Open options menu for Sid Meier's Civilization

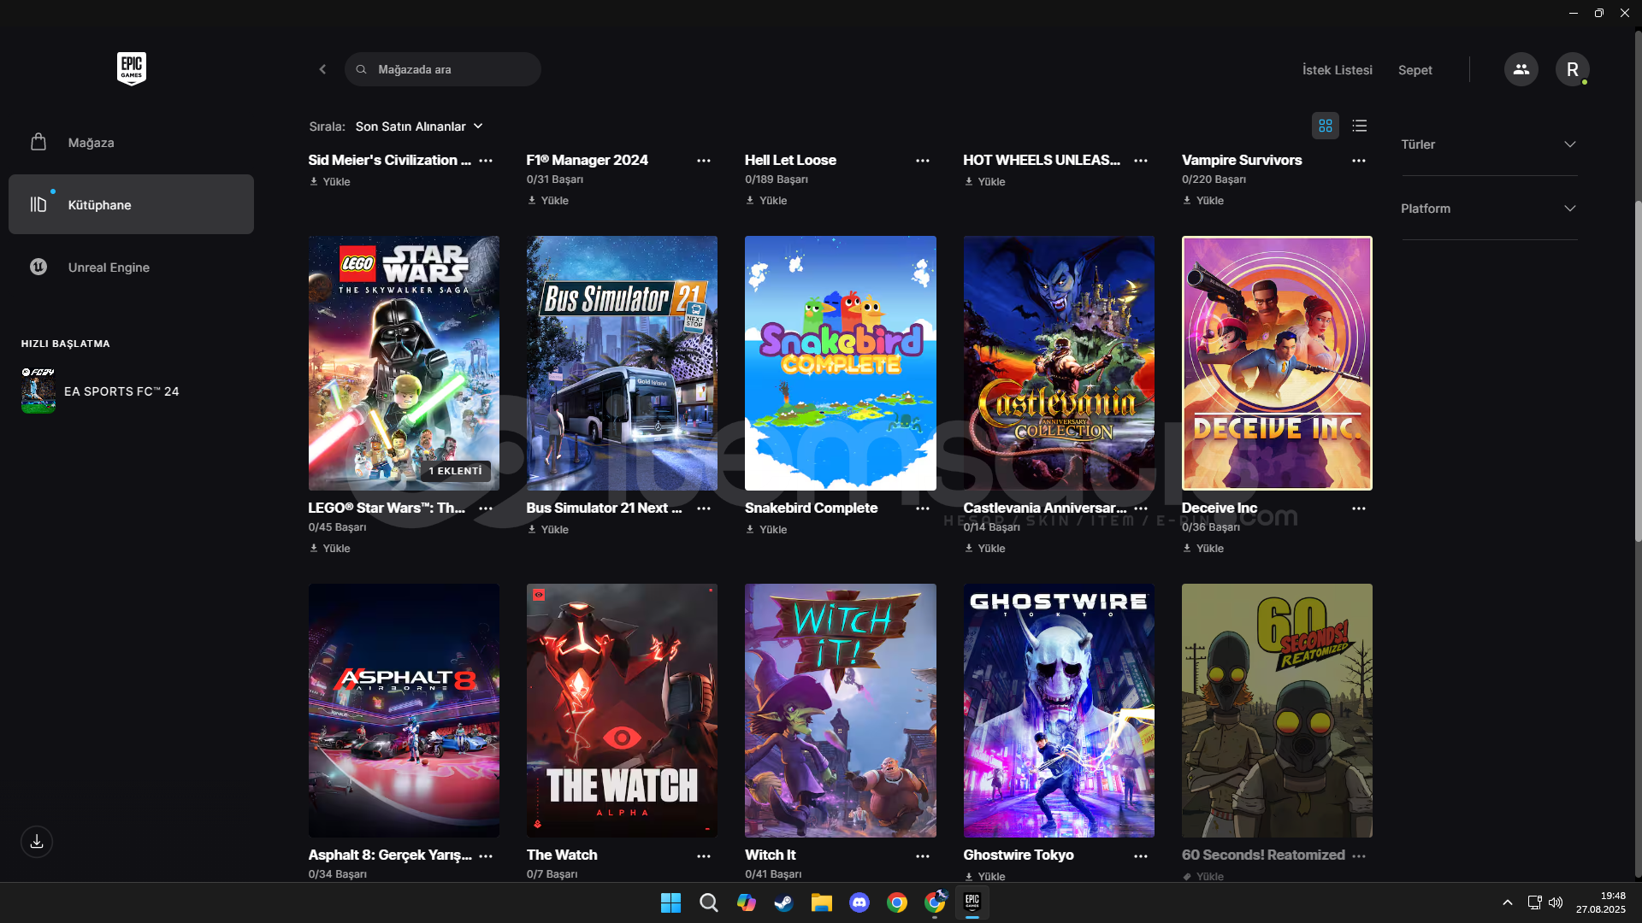[x=486, y=161]
